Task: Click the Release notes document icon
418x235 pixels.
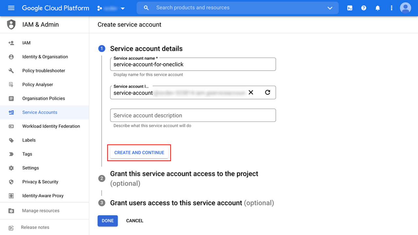Action: tap(11, 228)
